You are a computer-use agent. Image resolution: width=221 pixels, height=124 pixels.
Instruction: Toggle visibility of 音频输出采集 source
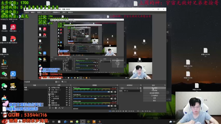click(67, 88)
